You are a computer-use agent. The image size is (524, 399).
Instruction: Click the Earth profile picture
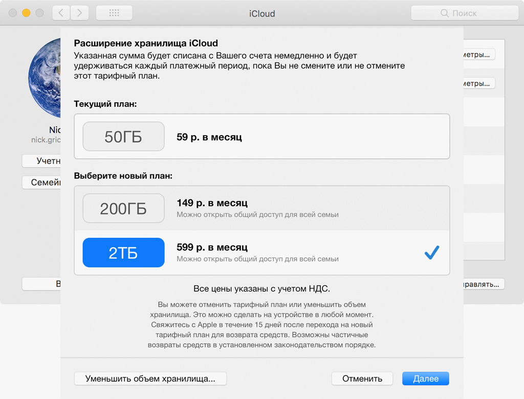(x=45, y=78)
